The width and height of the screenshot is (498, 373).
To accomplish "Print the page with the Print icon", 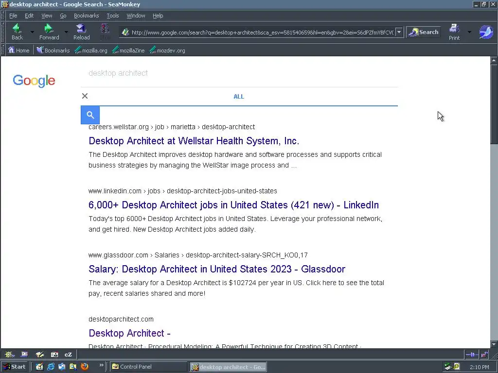I will pyautogui.click(x=454, y=29).
